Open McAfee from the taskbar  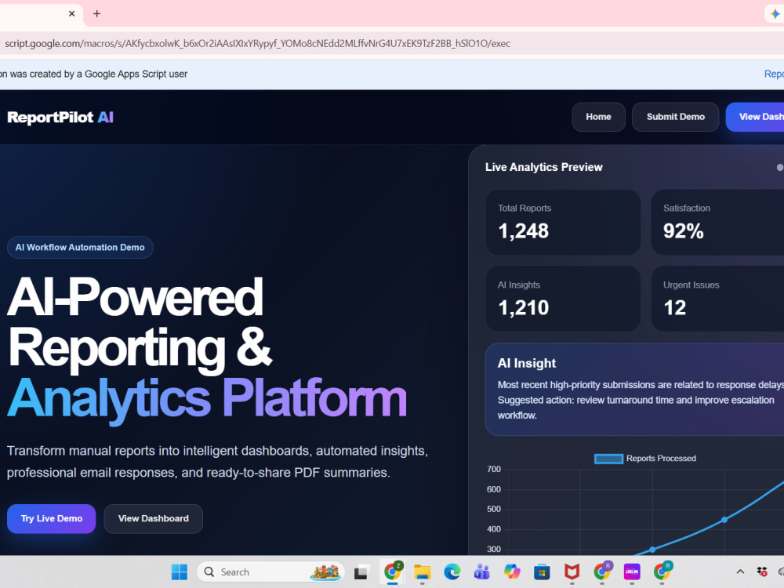pyautogui.click(x=572, y=572)
